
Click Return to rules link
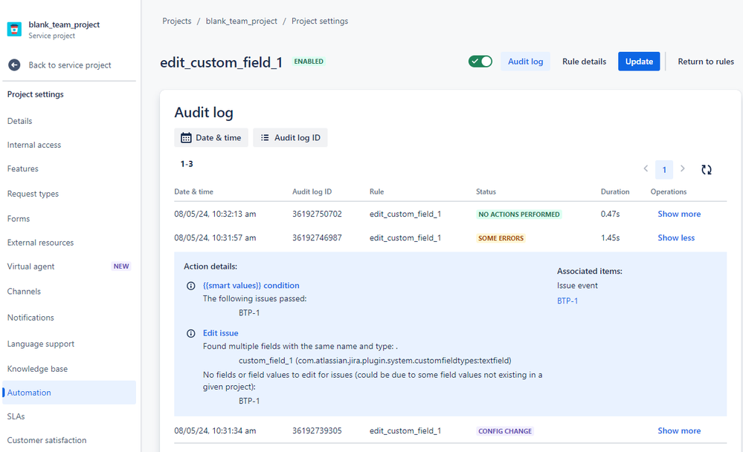click(x=706, y=62)
